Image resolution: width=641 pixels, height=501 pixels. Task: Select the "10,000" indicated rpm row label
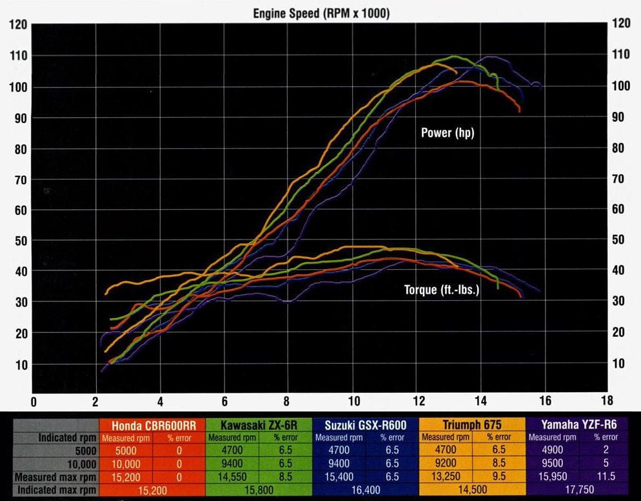click(82, 464)
